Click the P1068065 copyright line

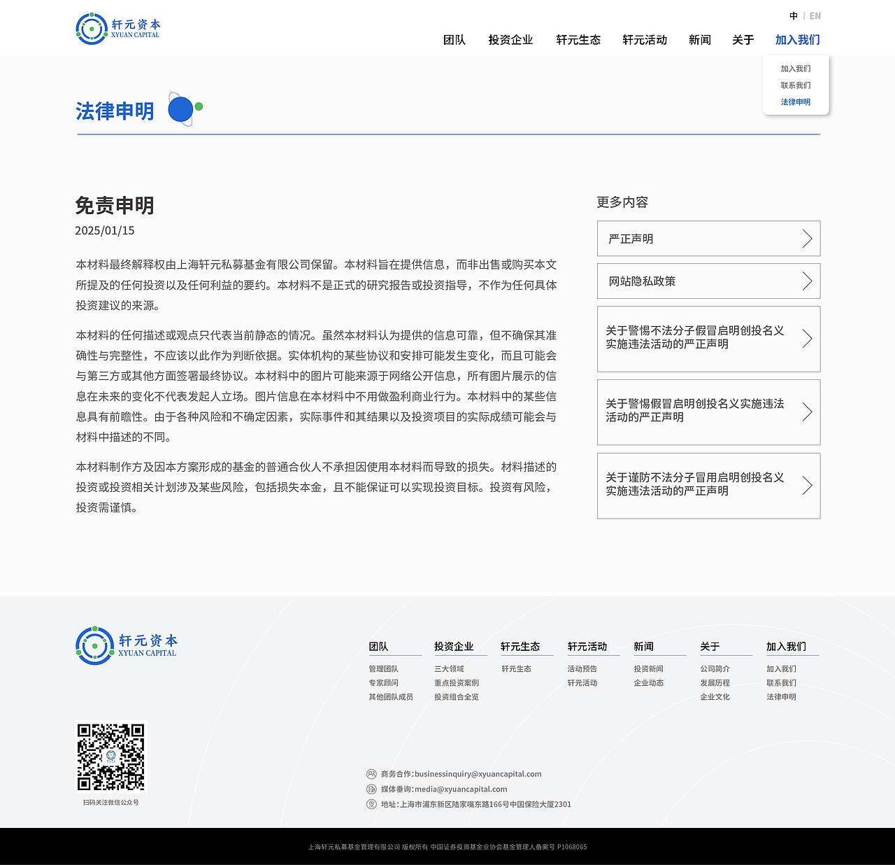coord(447,847)
